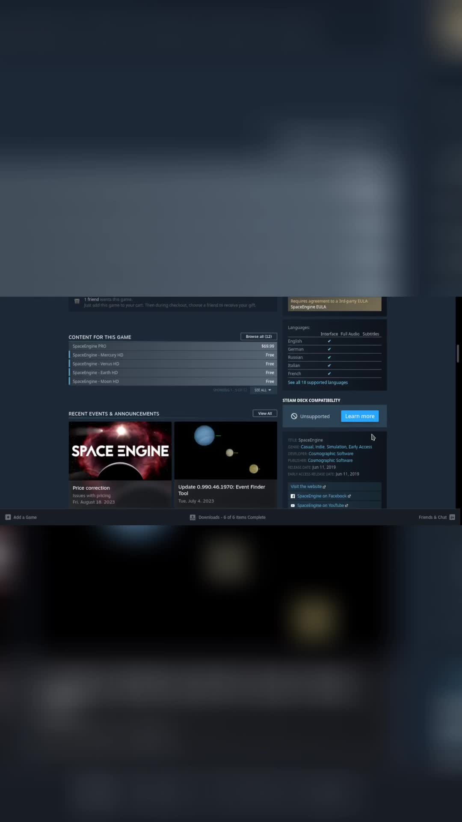Viewport: 462px width, 822px height.
Task: Open developer Cosmographic Software link
Action: tap(331, 454)
